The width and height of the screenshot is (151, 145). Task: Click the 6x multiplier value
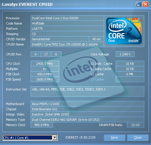pos(45,69)
